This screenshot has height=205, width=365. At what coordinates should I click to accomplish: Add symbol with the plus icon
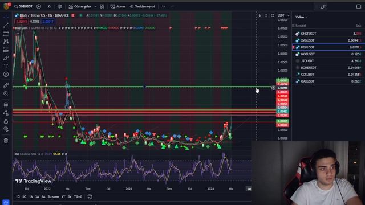[x=39, y=6]
